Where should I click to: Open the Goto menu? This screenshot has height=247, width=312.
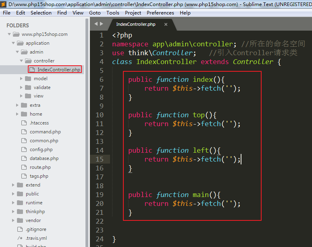(x=95, y=12)
